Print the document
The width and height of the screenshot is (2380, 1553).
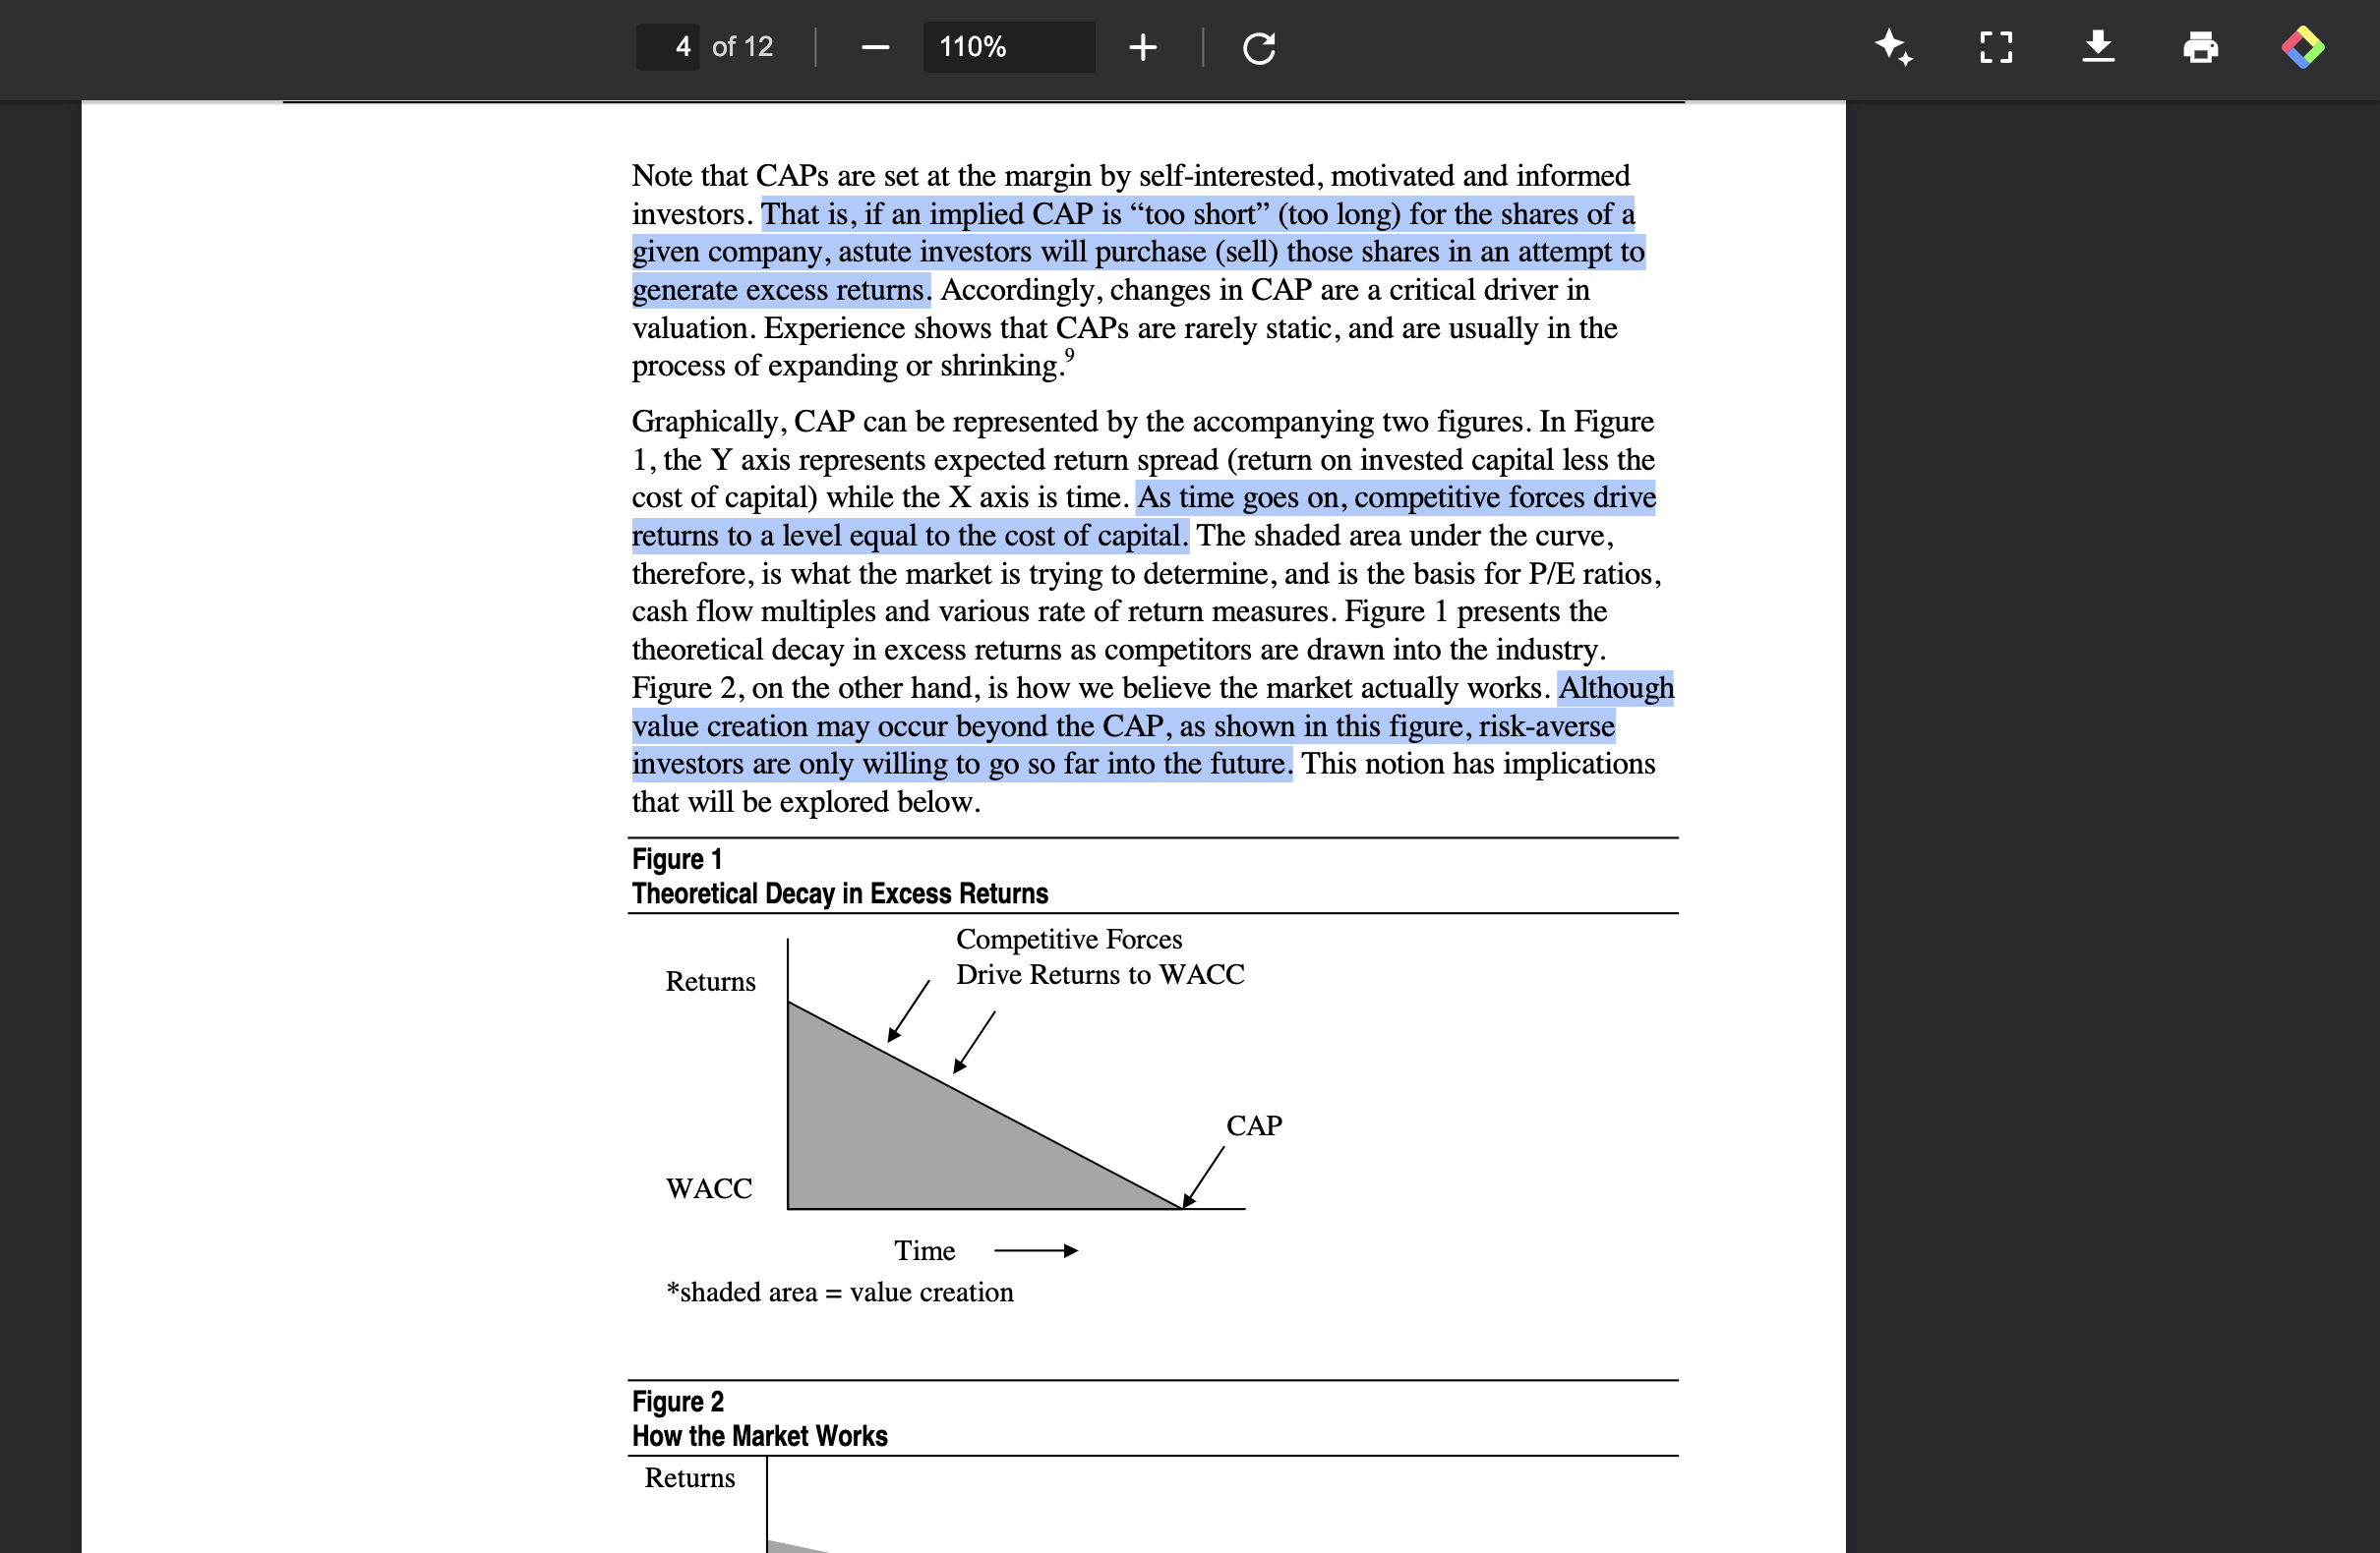[x=2200, y=47]
